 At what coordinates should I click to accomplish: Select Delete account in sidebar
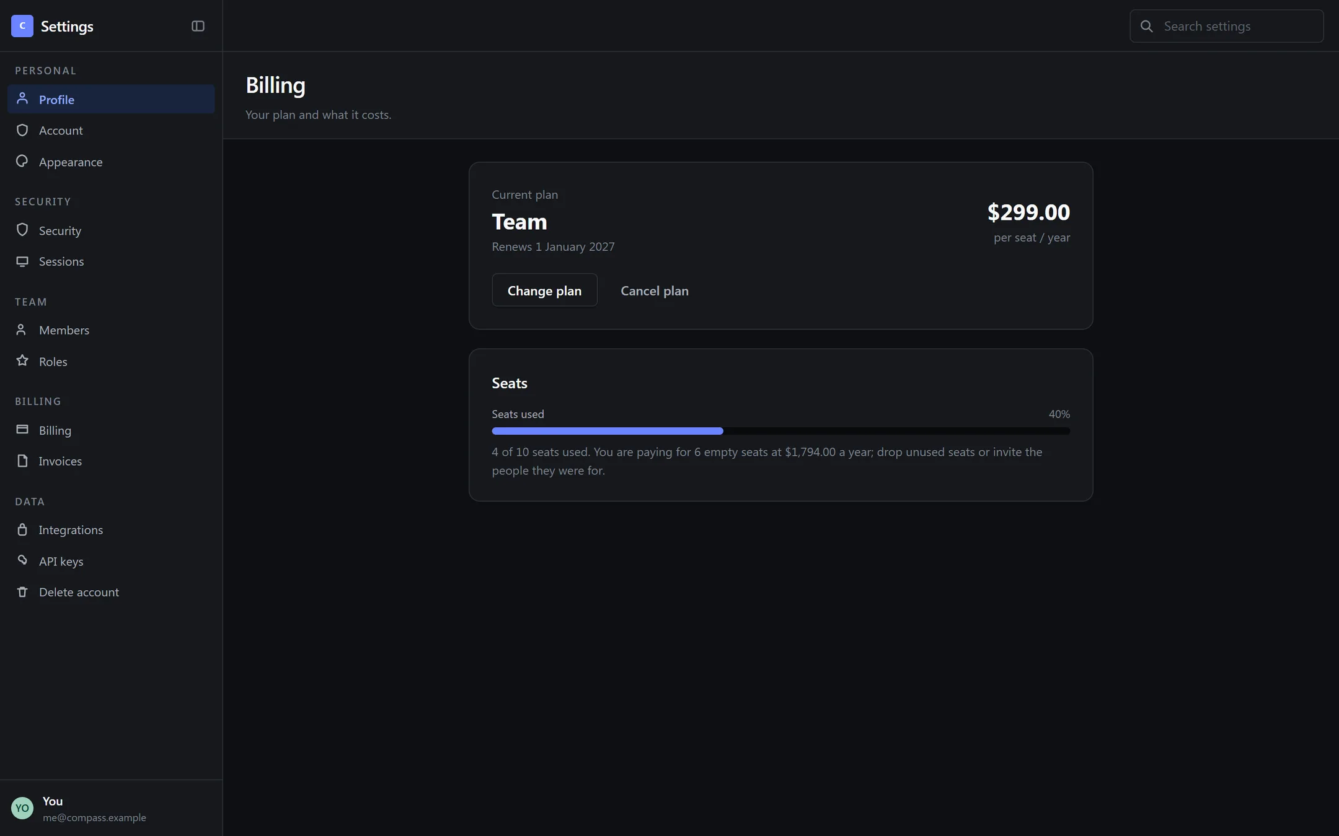(x=111, y=592)
